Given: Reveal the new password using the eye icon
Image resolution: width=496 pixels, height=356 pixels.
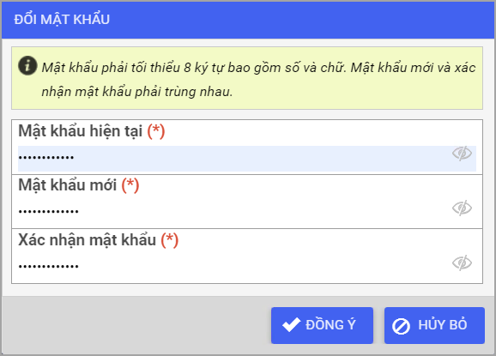Looking at the screenshot, I should point(462,208).
